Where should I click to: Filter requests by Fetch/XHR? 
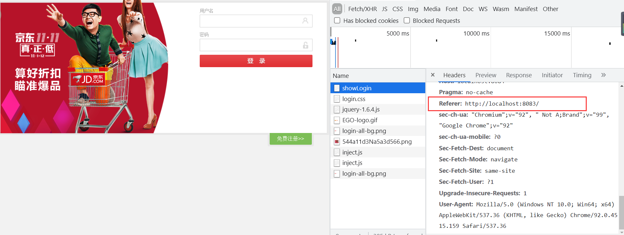[363, 9]
